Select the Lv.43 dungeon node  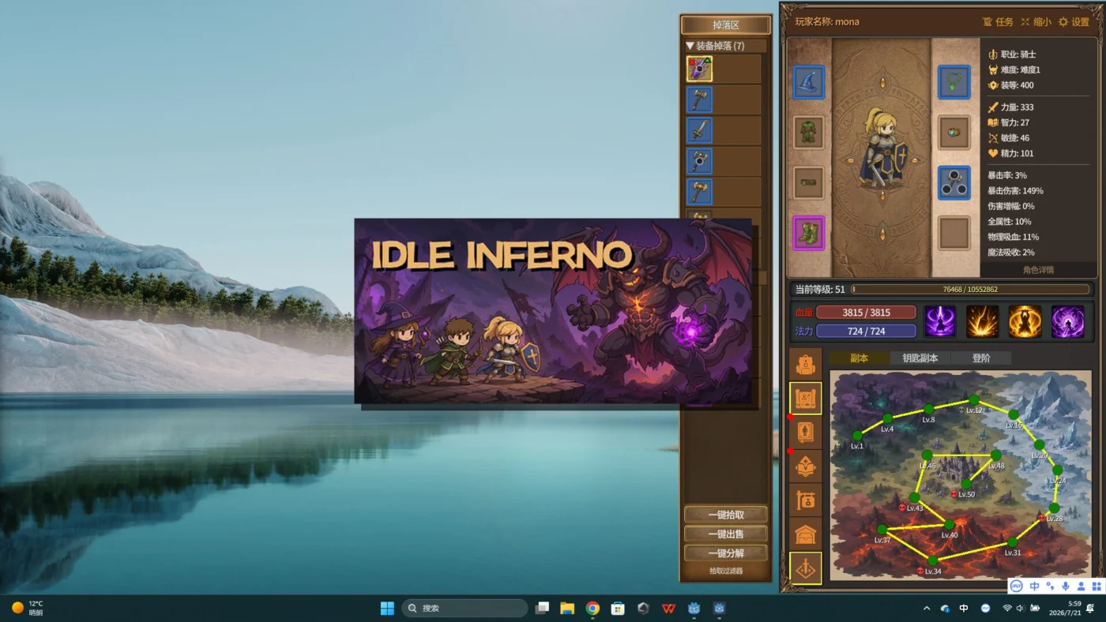(914, 498)
